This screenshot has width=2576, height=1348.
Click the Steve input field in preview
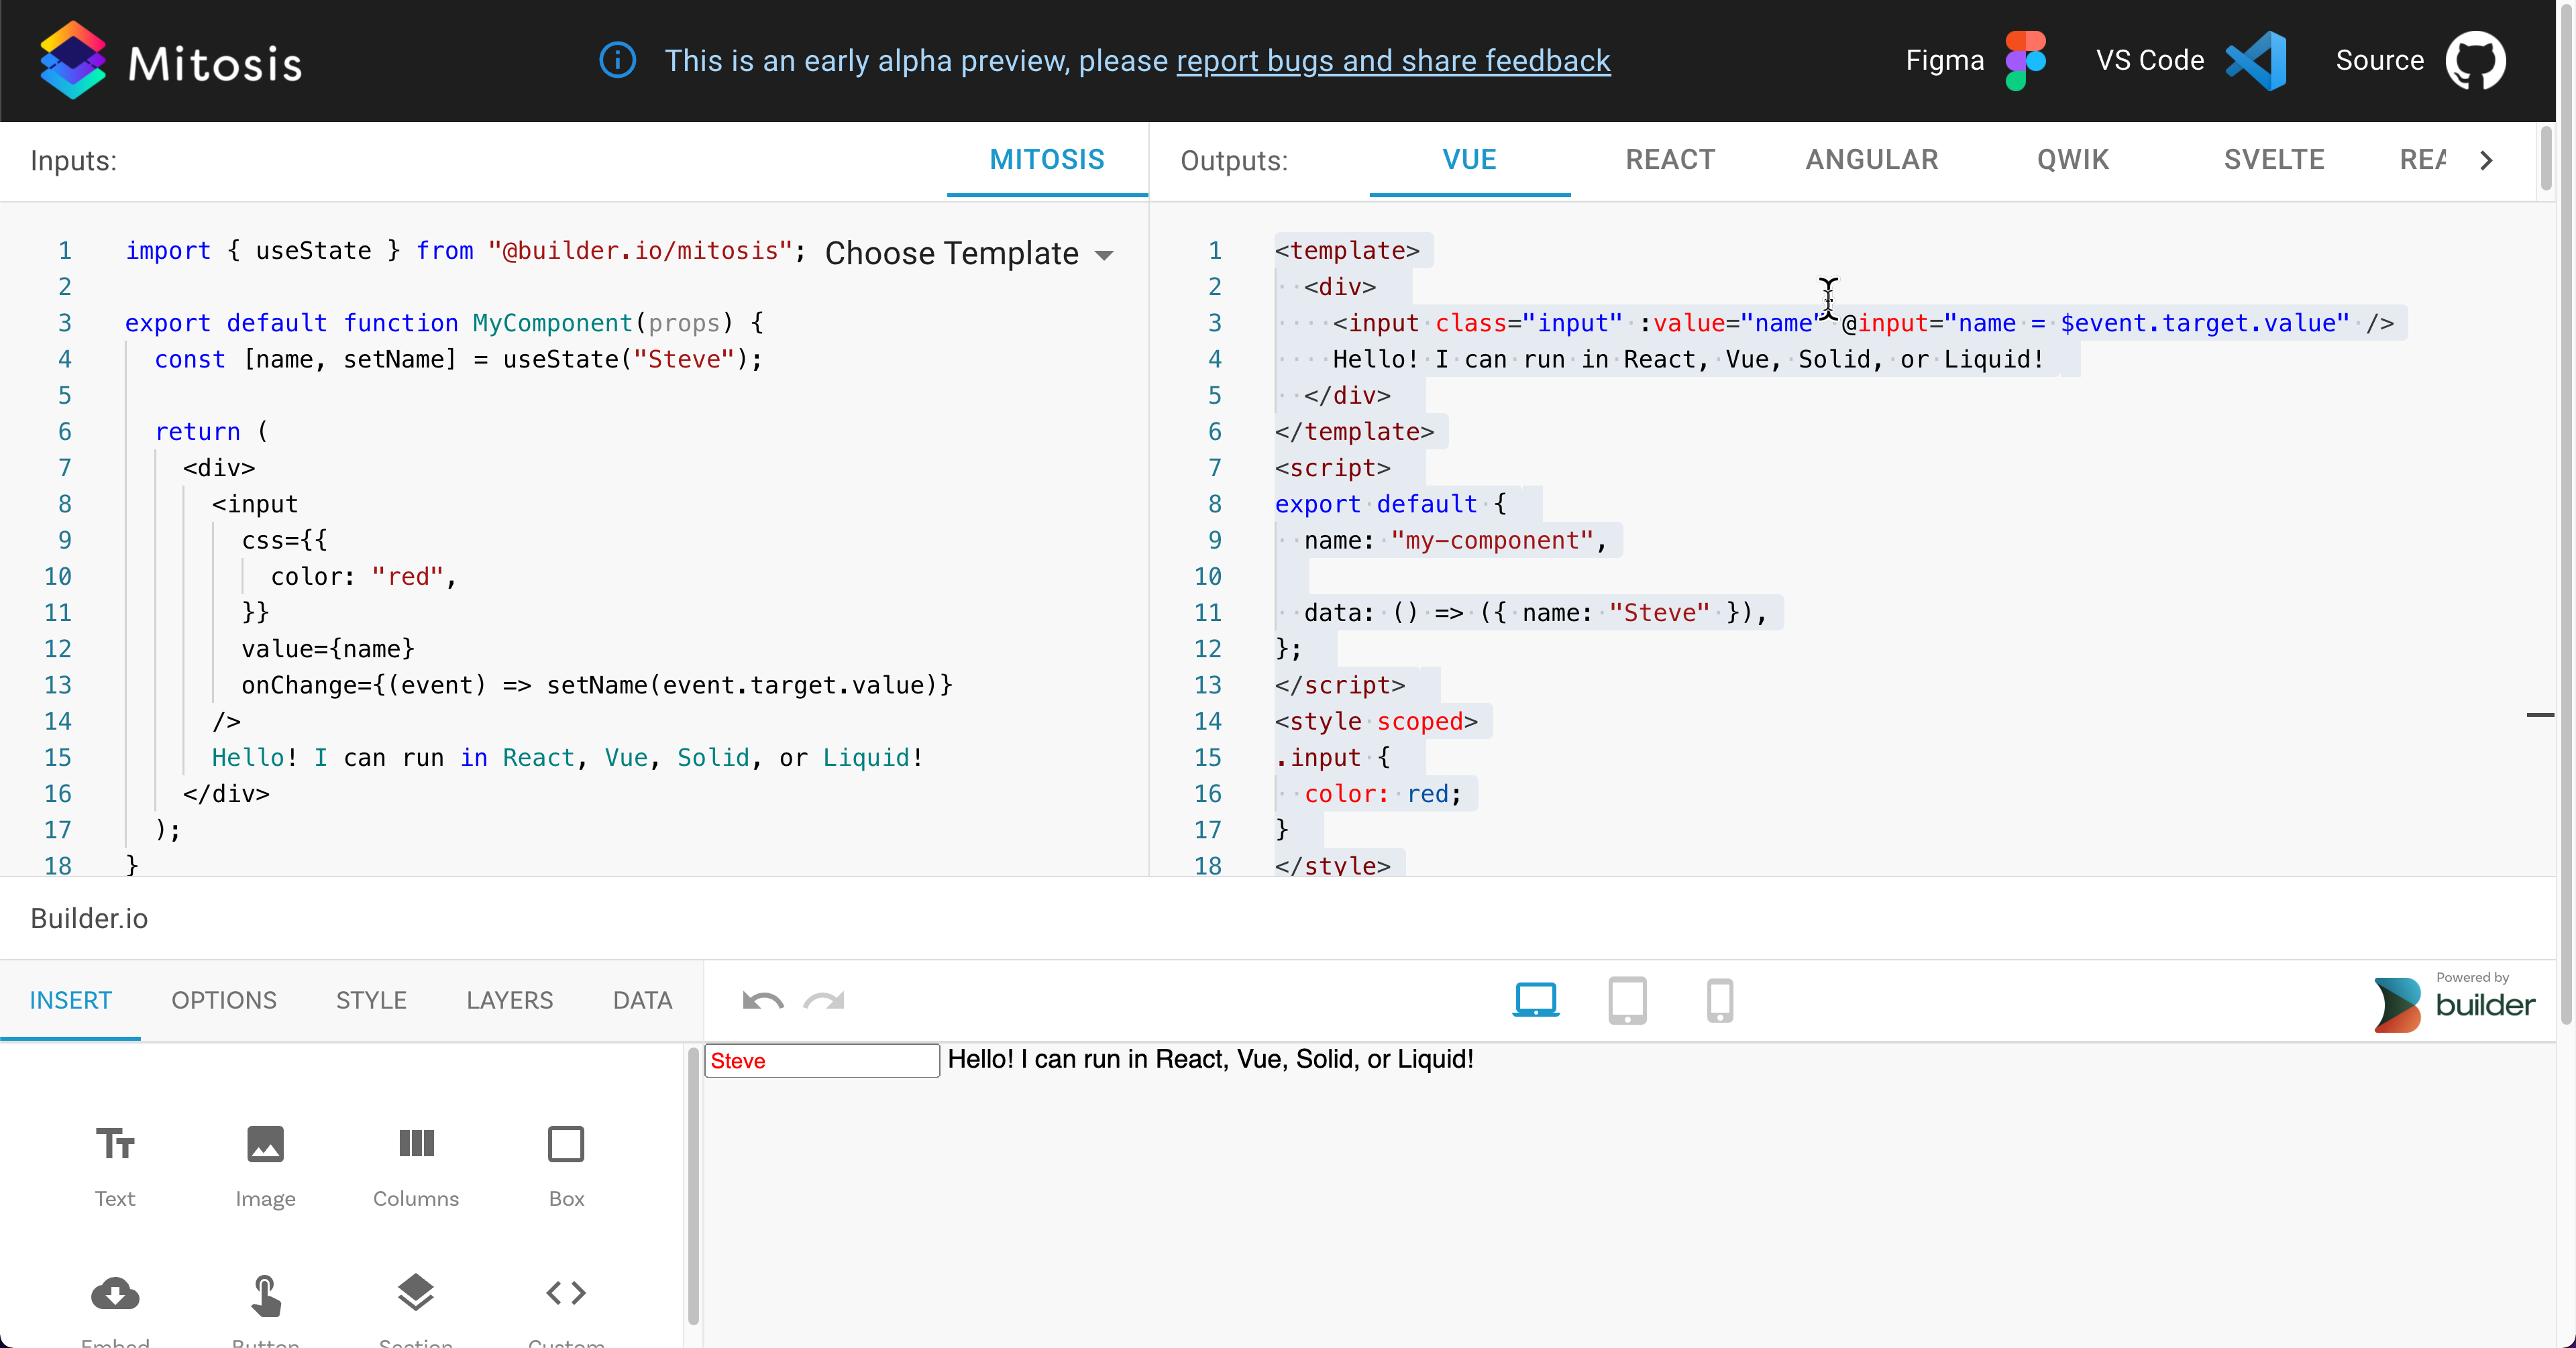822,1061
